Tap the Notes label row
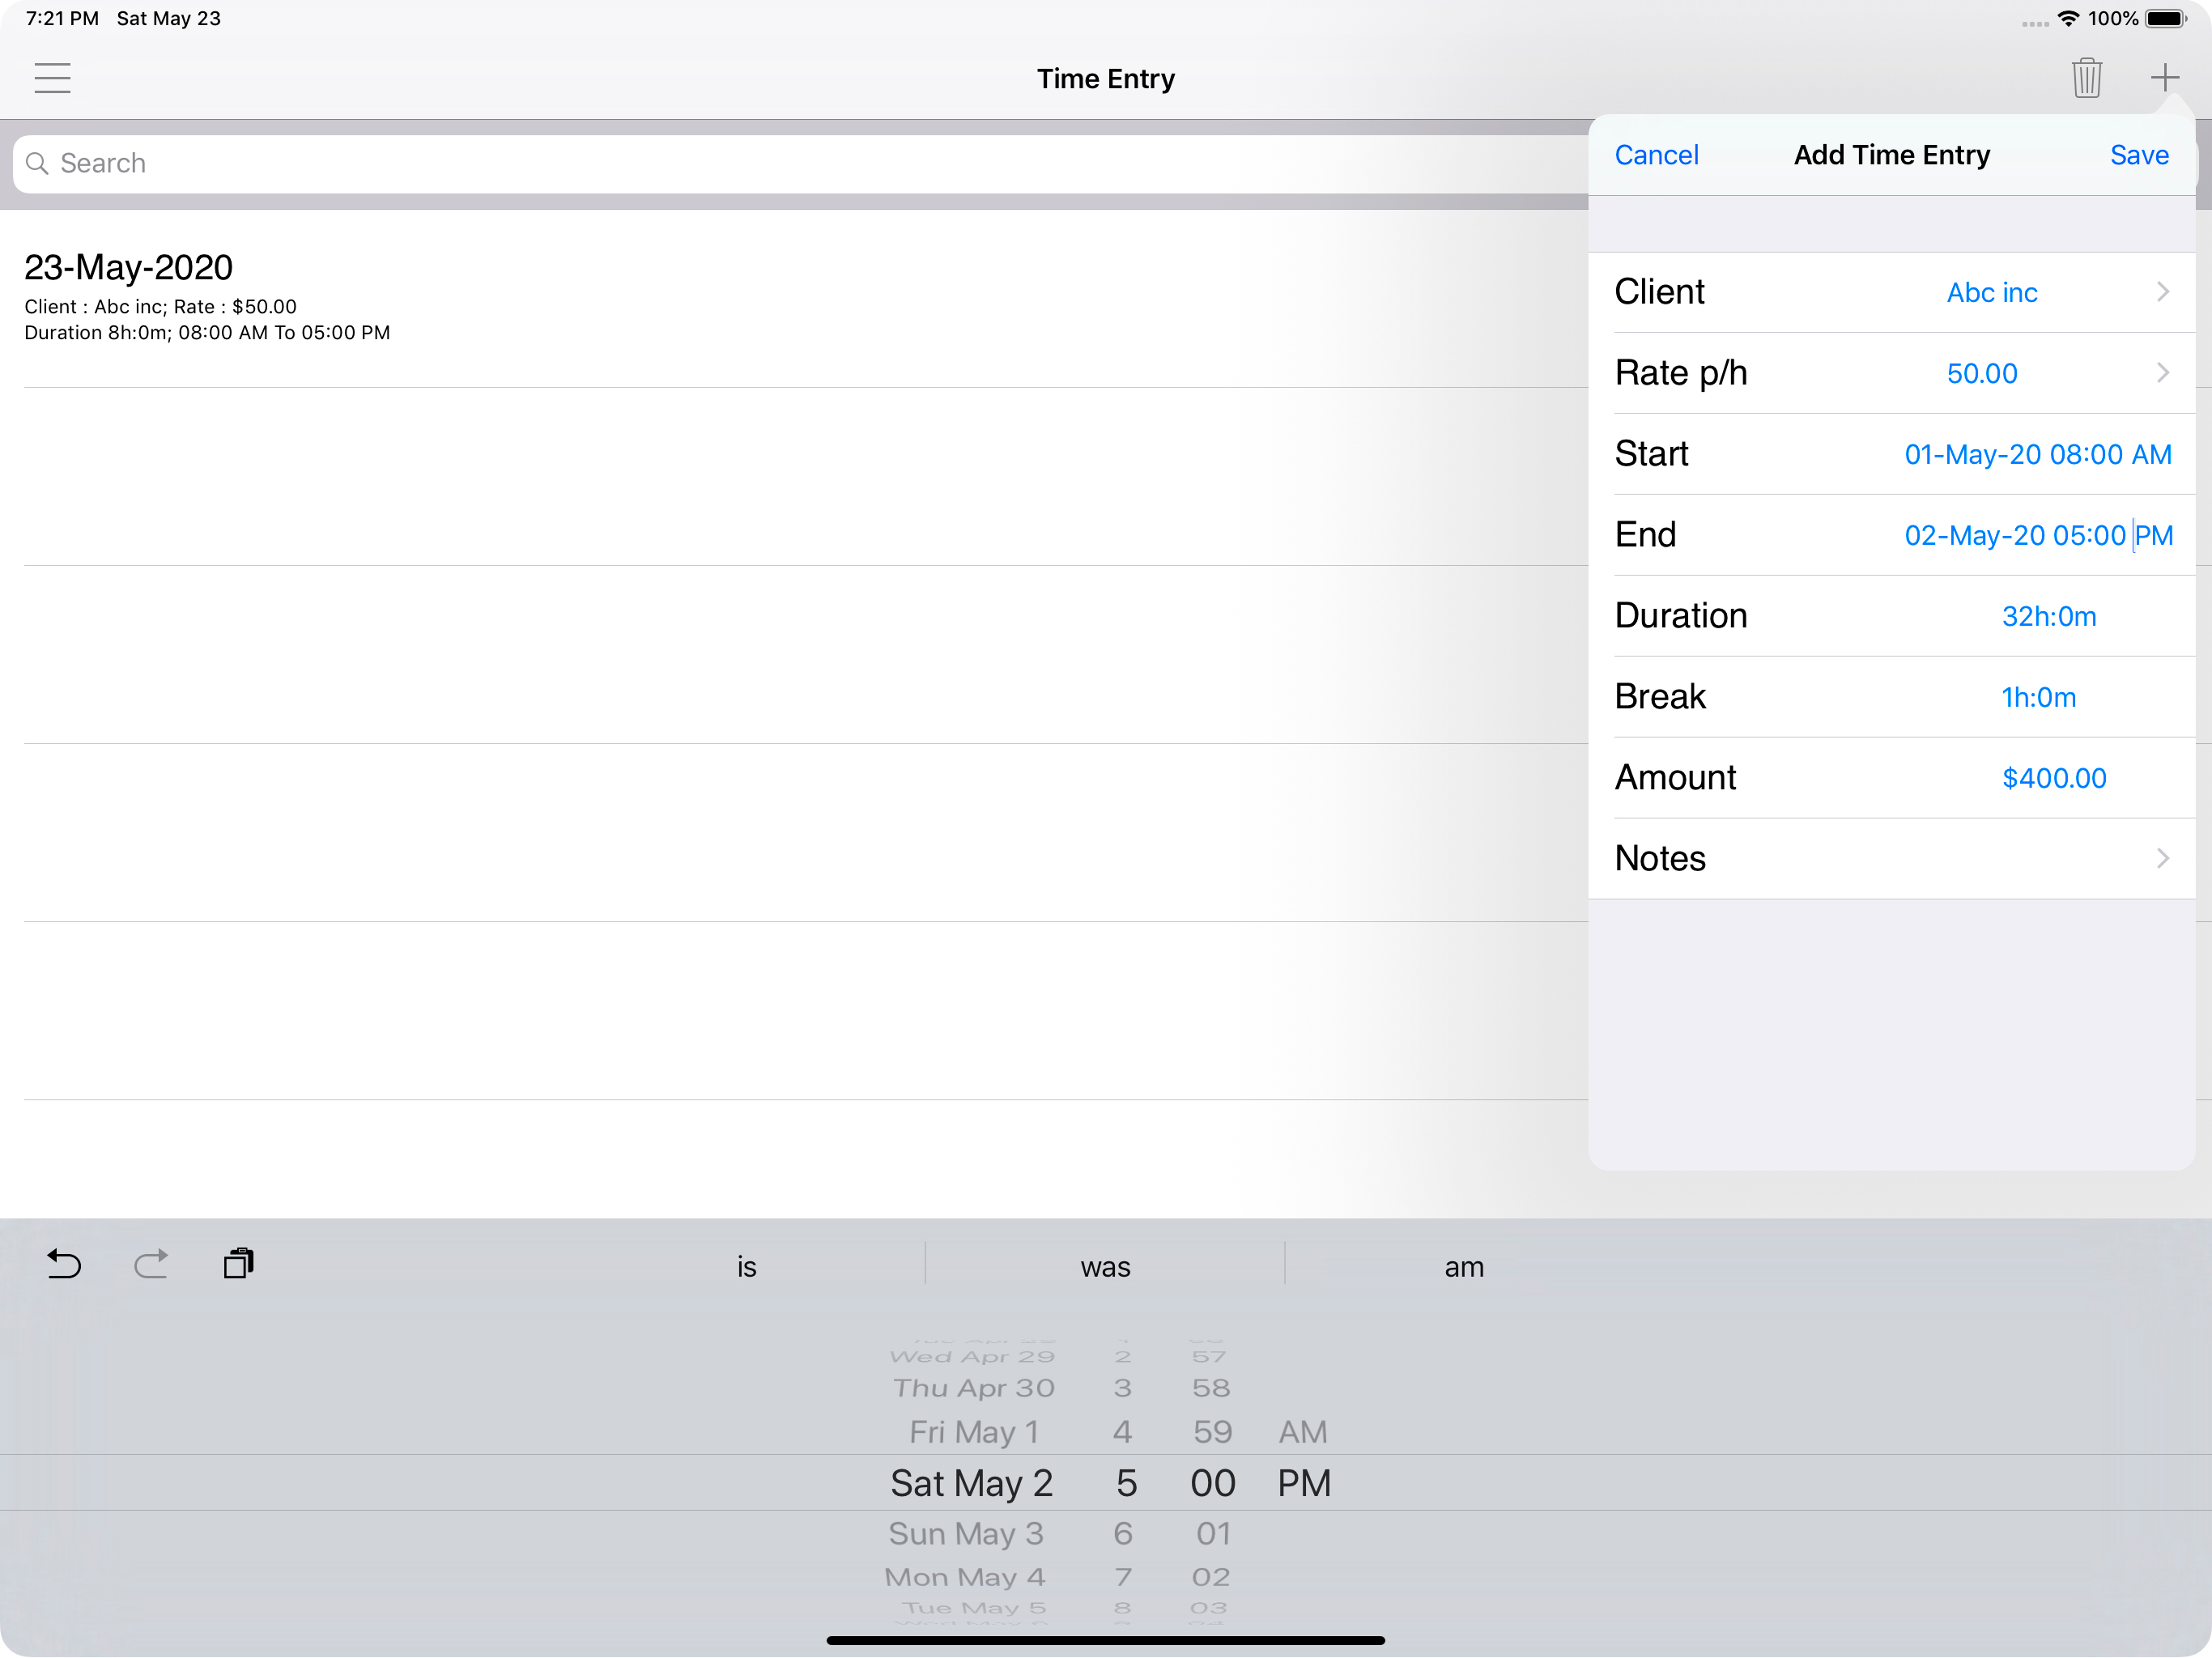 coord(1891,859)
